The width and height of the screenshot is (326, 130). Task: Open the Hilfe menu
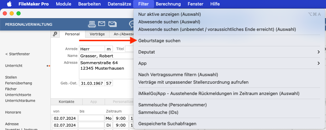point(215,4)
